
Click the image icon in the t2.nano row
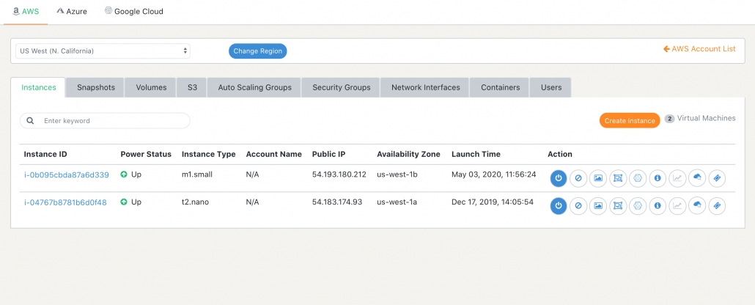598,206
